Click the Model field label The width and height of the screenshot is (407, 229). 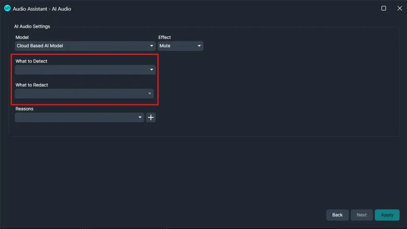click(22, 37)
